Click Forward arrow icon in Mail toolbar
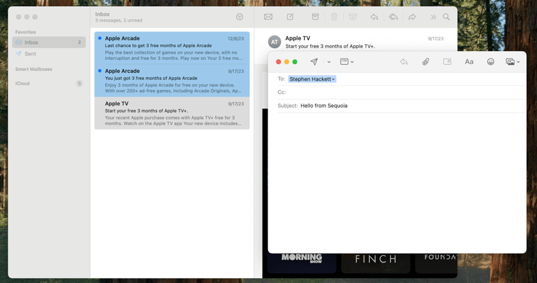537x283 pixels. [x=412, y=17]
